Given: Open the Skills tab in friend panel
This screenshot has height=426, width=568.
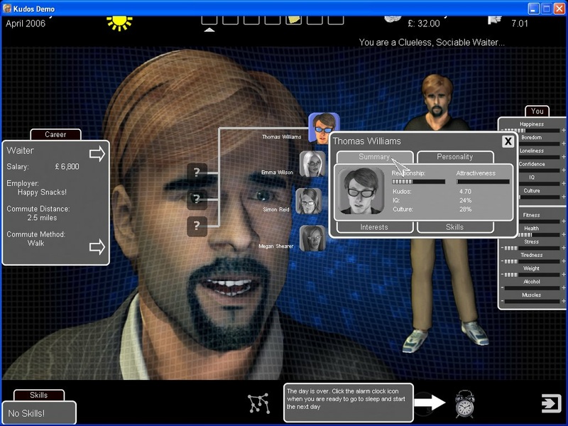Looking at the screenshot, I should click(454, 227).
